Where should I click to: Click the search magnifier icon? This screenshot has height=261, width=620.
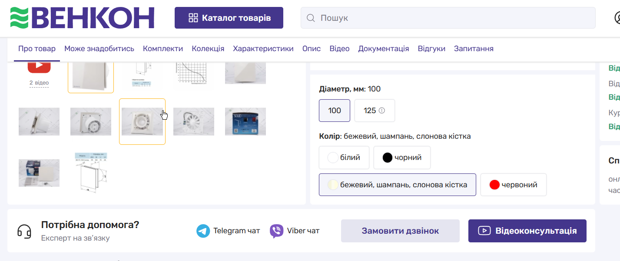tap(311, 18)
